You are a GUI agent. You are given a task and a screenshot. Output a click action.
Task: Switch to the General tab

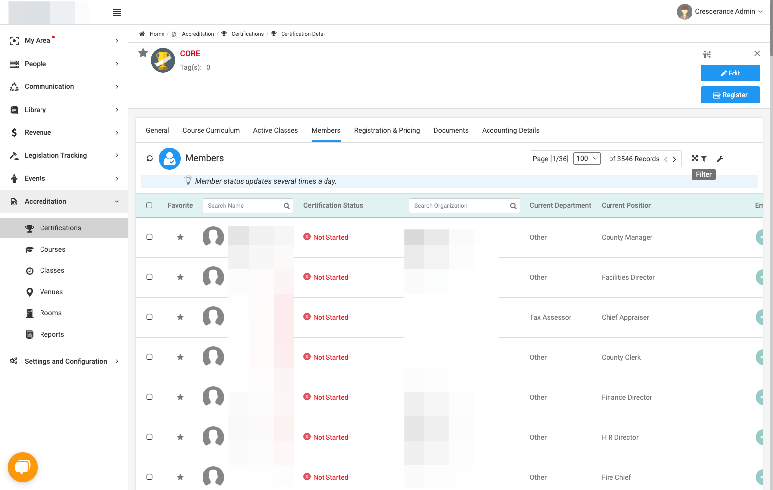pos(158,130)
